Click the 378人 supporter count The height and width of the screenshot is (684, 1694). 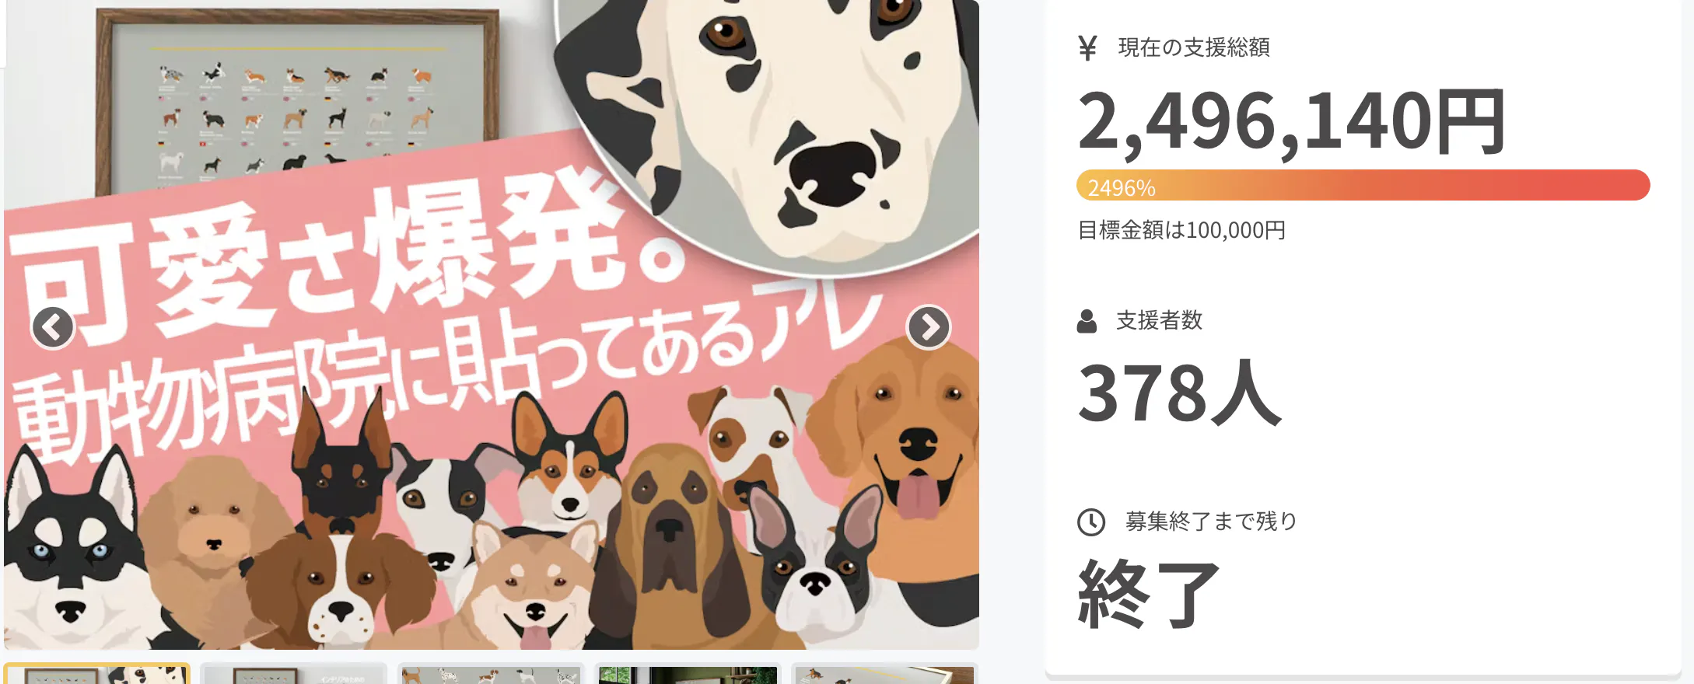tap(1178, 393)
